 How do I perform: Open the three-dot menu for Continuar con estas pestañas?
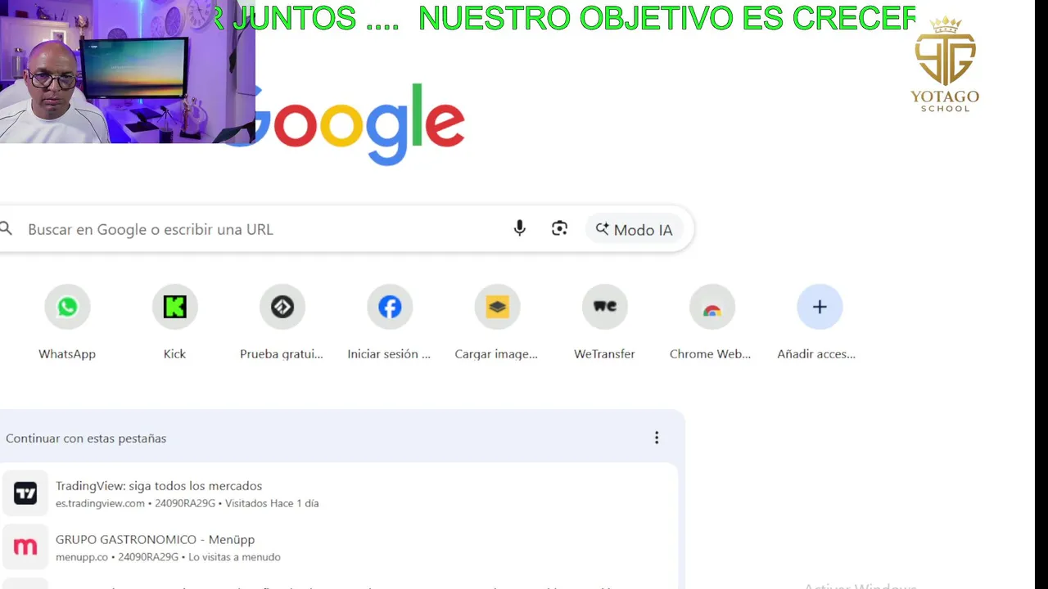coord(656,438)
